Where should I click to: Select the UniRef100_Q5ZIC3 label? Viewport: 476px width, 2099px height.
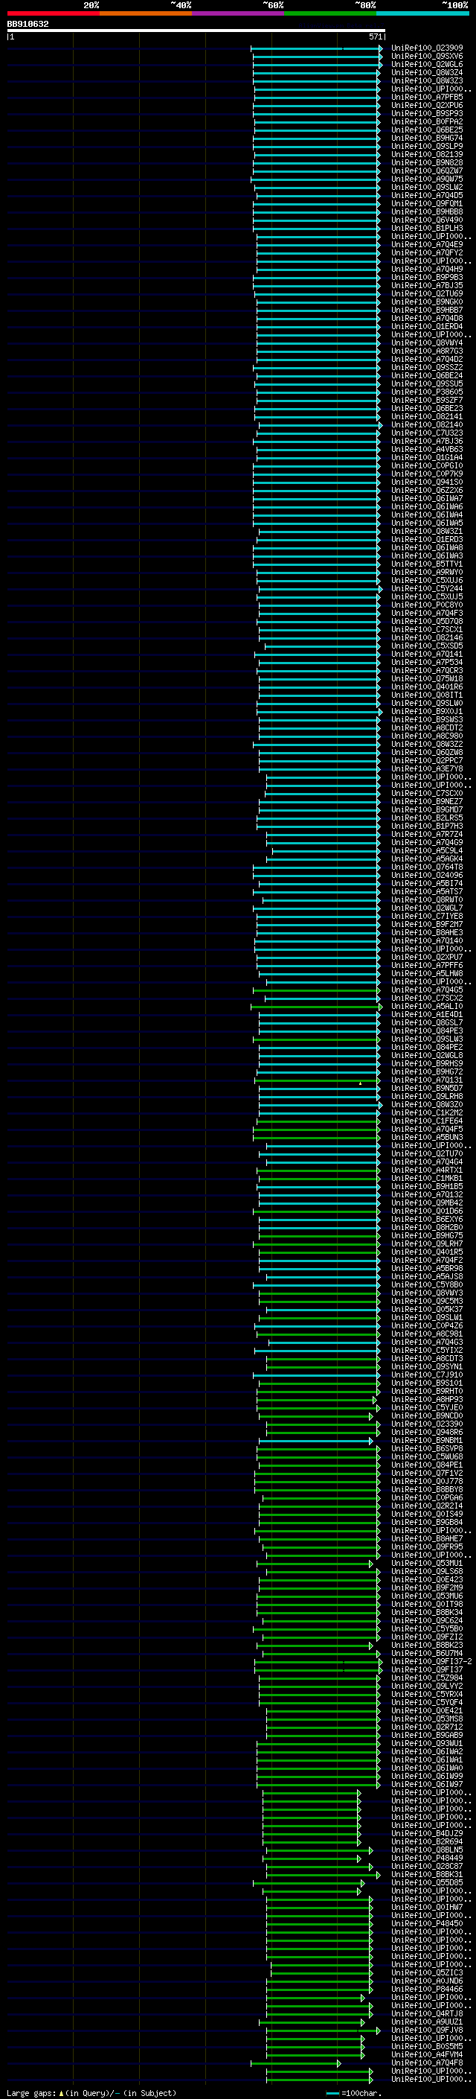(x=427, y=1972)
